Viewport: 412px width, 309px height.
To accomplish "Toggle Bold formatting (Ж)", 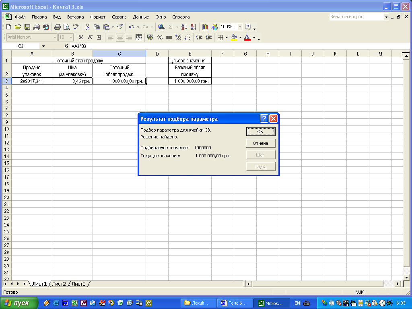I will click(x=80, y=37).
